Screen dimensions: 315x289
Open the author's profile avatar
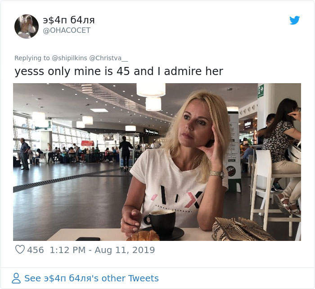click(27, 26)
